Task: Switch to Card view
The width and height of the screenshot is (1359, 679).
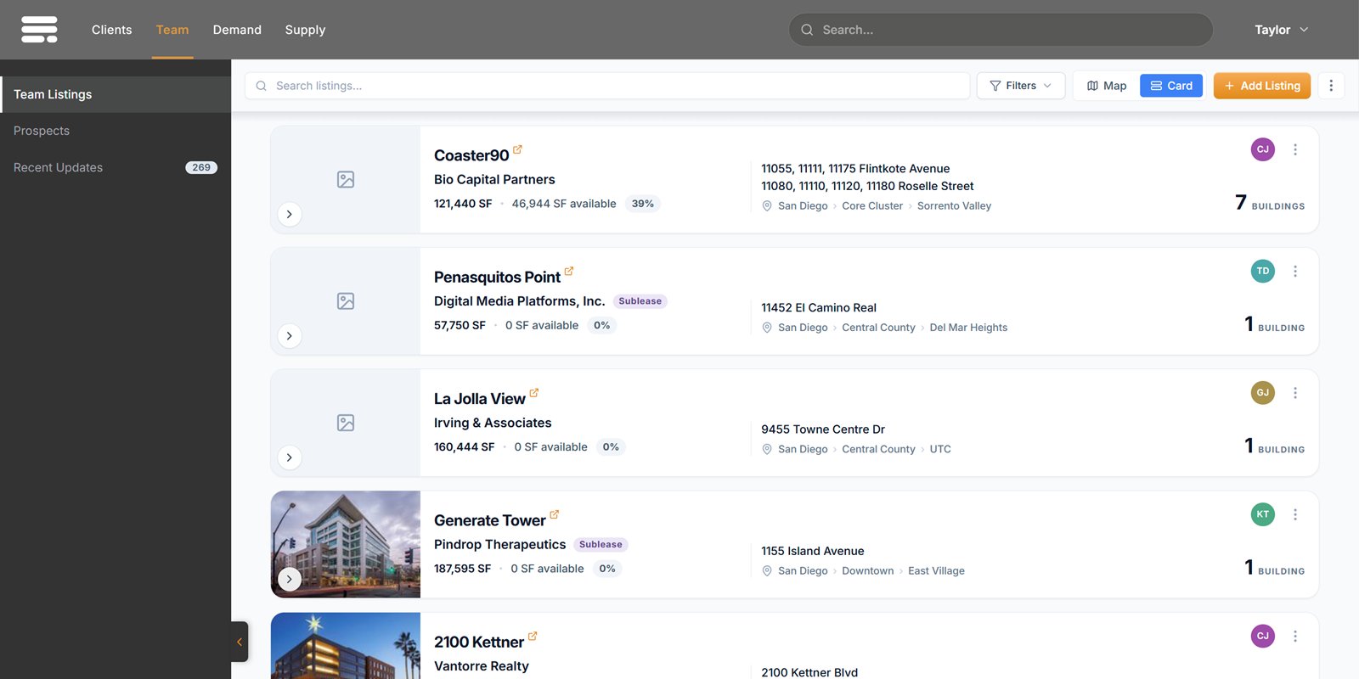Action: pos(1171,86)
